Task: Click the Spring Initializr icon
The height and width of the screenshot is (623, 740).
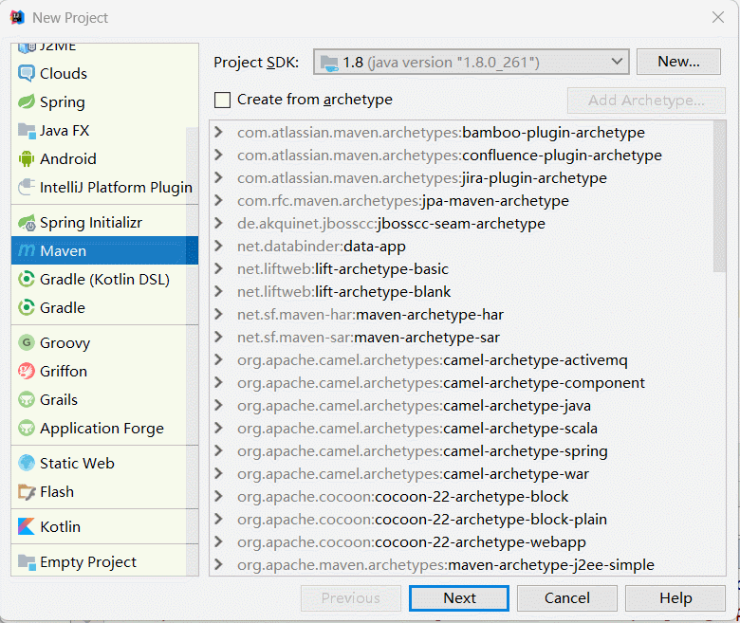Action: pos(27,223)
